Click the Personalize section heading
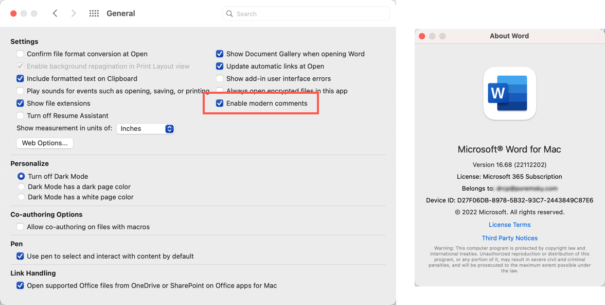This screenshot has height=305, width=605. 30,163
